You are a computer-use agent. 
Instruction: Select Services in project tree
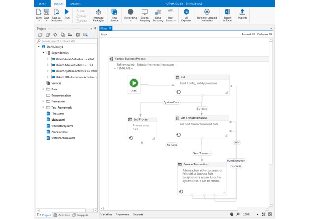(x=56, y=83)
